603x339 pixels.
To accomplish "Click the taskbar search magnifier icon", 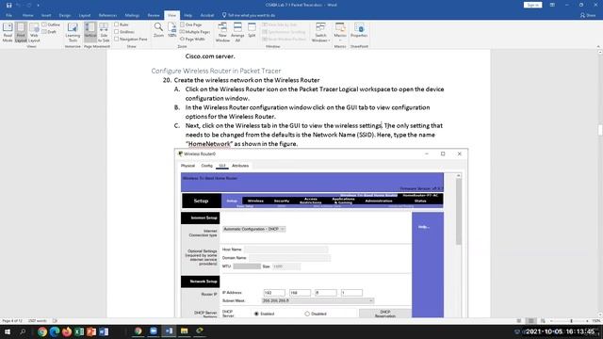I will pos(23,331).
